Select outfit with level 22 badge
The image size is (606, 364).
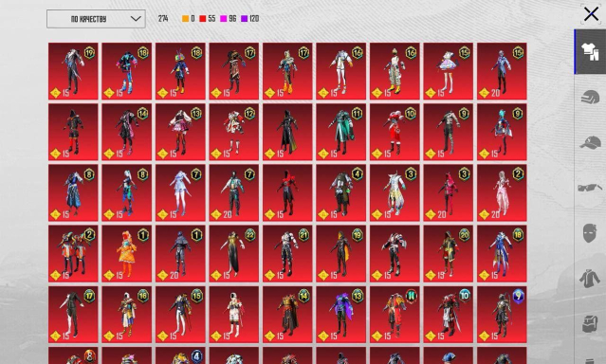(x=234, y=253)
